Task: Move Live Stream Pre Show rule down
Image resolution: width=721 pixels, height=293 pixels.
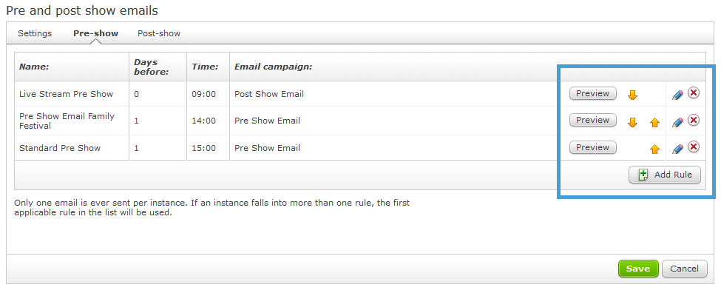Action: (633, 95)
